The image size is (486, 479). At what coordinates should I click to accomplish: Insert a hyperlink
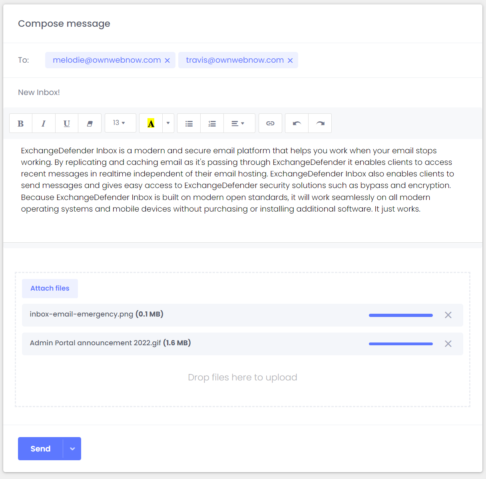pyautogui.click(x=270, y=123)
